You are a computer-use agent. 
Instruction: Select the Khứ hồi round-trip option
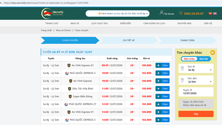coord(204,59)
